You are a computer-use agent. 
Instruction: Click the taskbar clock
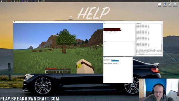[x=173, y=1]
